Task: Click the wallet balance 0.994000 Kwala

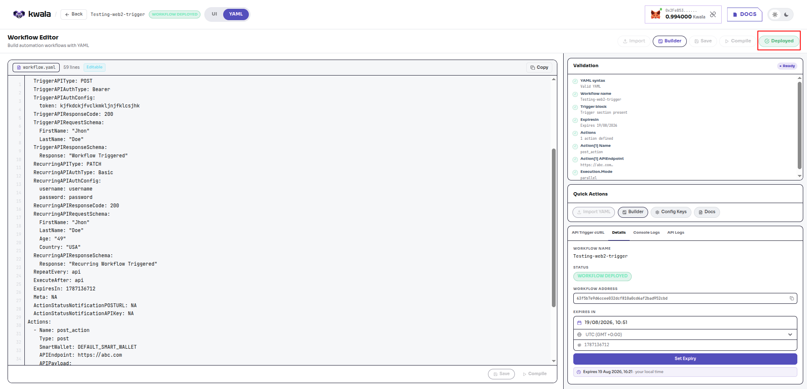Action: (x=685, y=17)
